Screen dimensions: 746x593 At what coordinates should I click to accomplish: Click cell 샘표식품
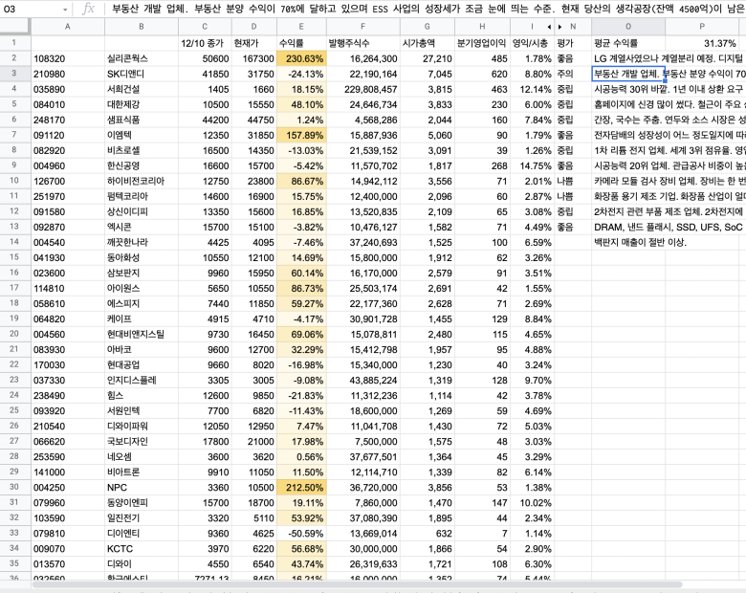[x=142, y=120]
